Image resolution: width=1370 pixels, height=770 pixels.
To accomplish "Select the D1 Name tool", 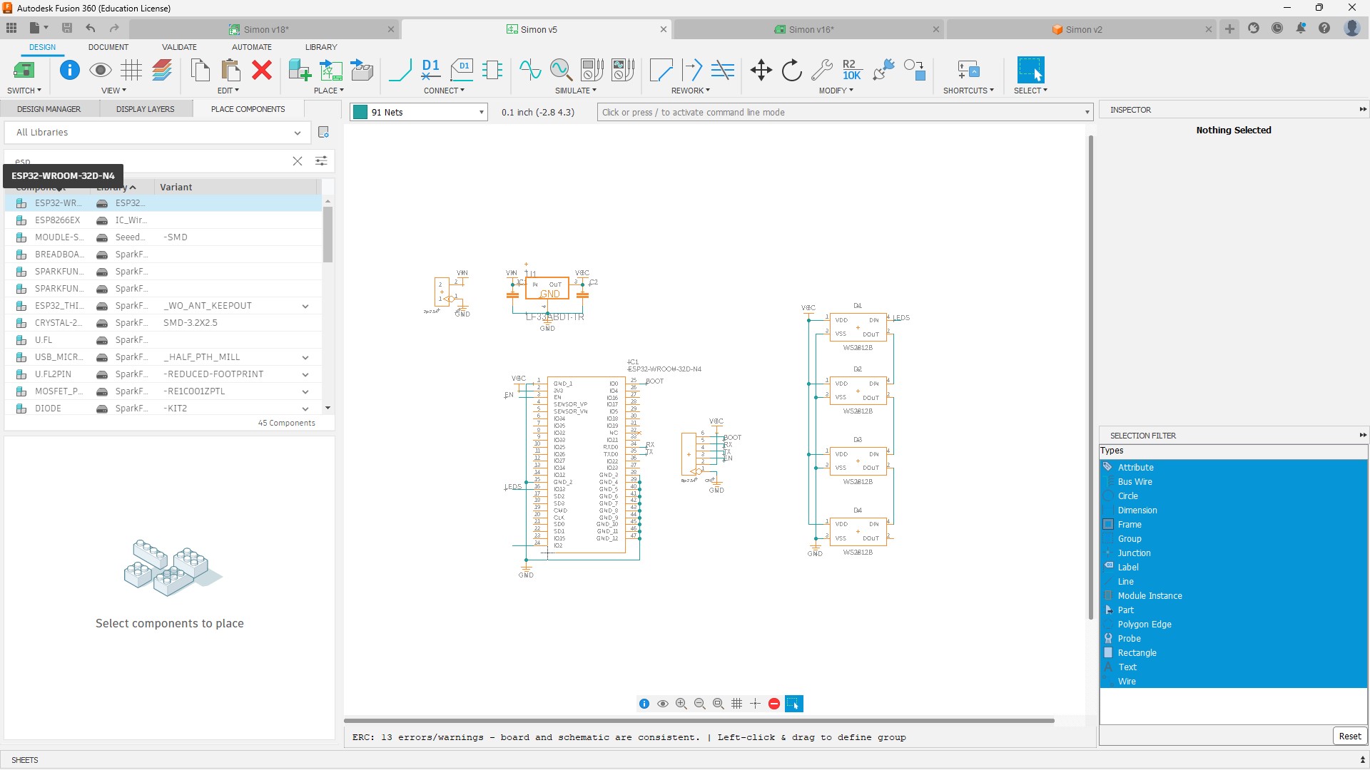I will (431, 70).
